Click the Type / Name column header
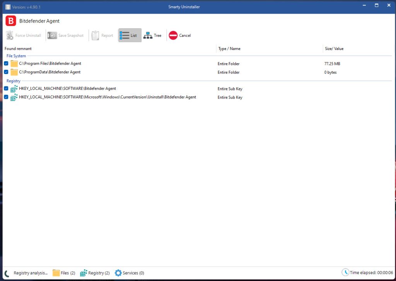 pos(229,48)
